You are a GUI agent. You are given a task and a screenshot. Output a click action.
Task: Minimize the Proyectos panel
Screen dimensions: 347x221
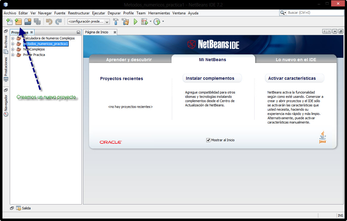tap(78, 32)
